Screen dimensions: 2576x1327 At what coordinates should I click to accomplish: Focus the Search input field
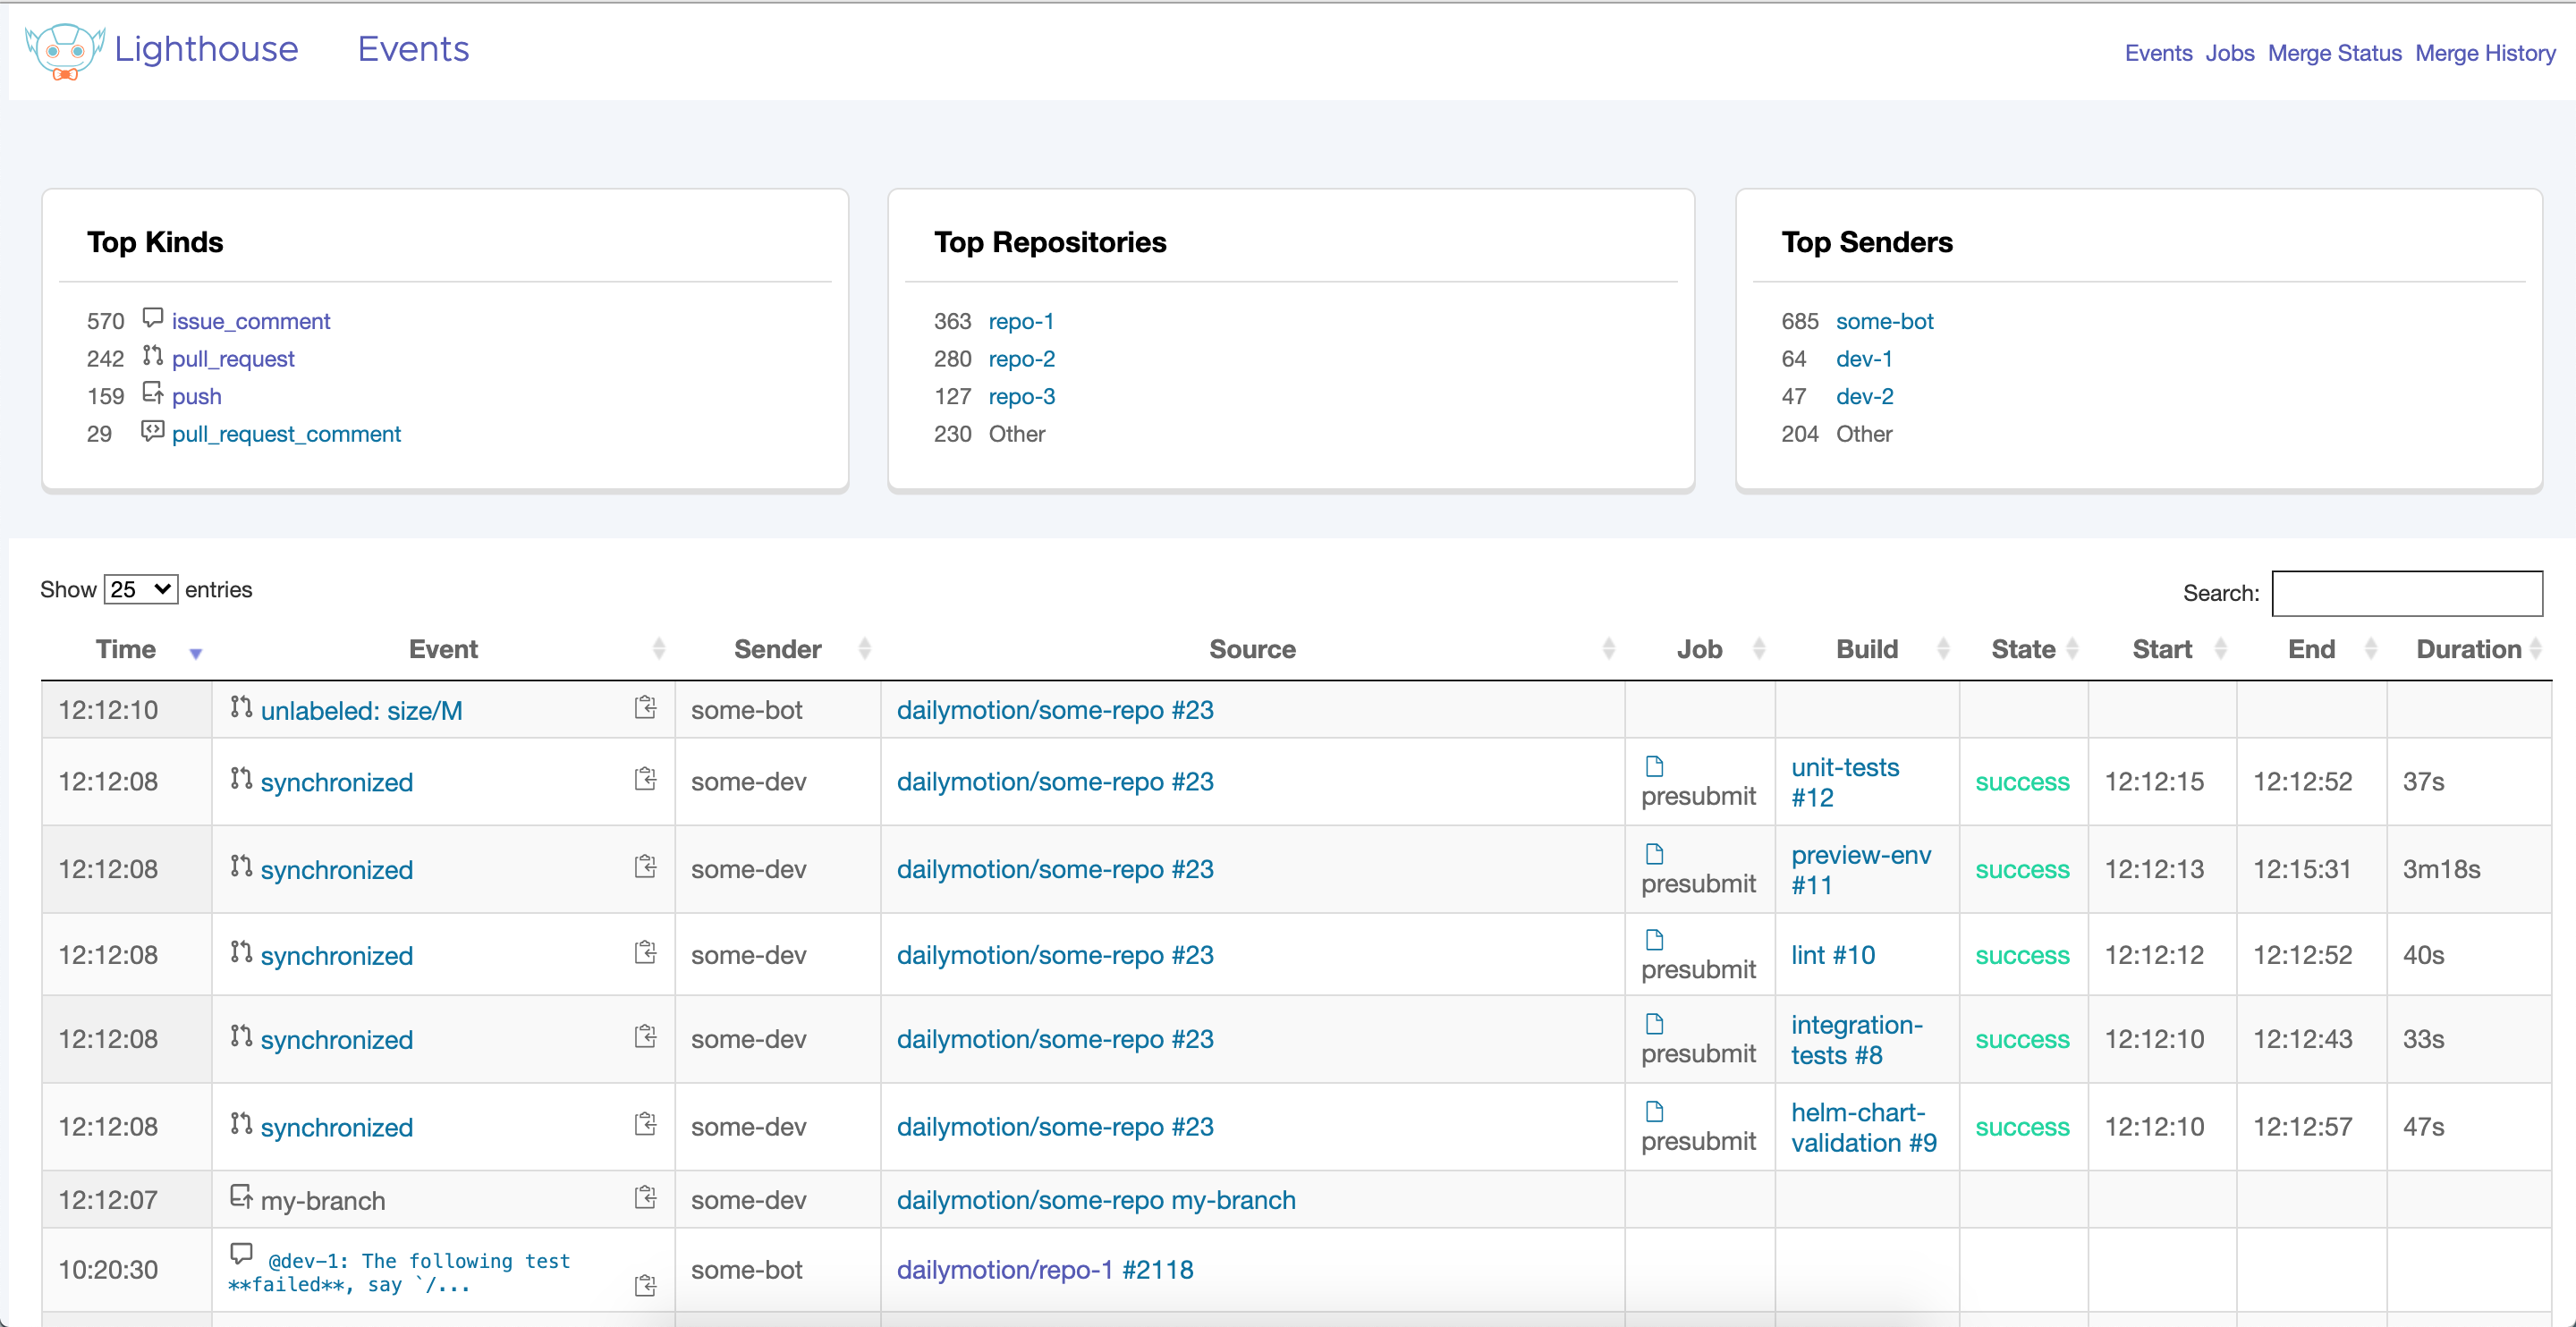(x=2406, y=593)
